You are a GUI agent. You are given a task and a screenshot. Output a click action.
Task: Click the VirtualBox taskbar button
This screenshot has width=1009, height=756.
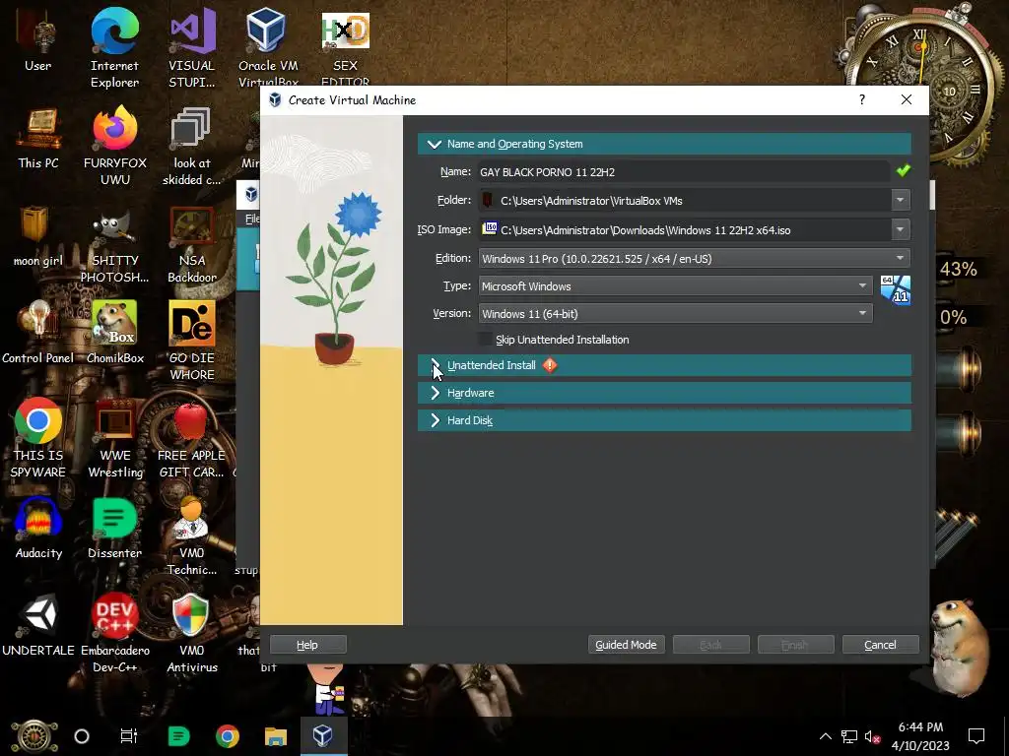pyautogui.click(x=323, y=736)
